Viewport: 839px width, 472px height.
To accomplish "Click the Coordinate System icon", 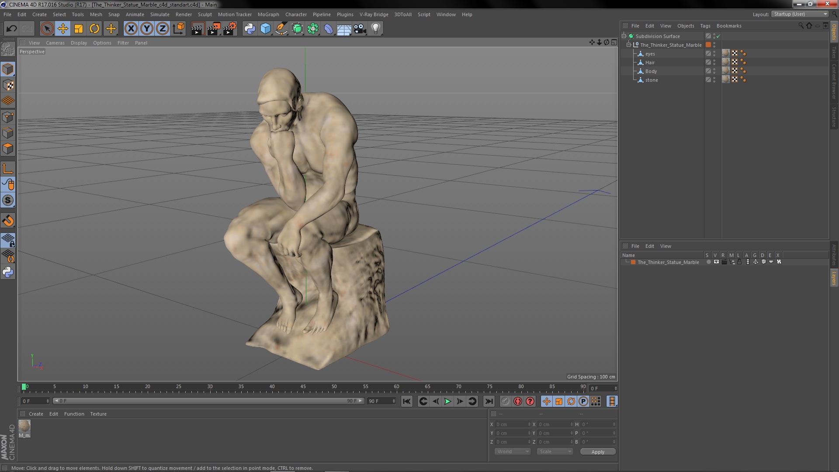I will (x=178, y=29).
